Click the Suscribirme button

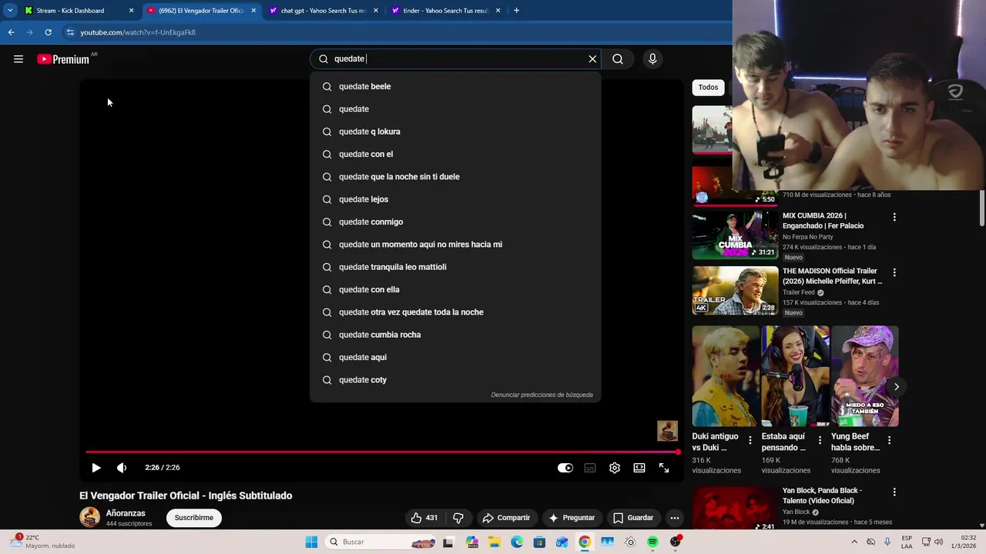[x=194, y=518]
